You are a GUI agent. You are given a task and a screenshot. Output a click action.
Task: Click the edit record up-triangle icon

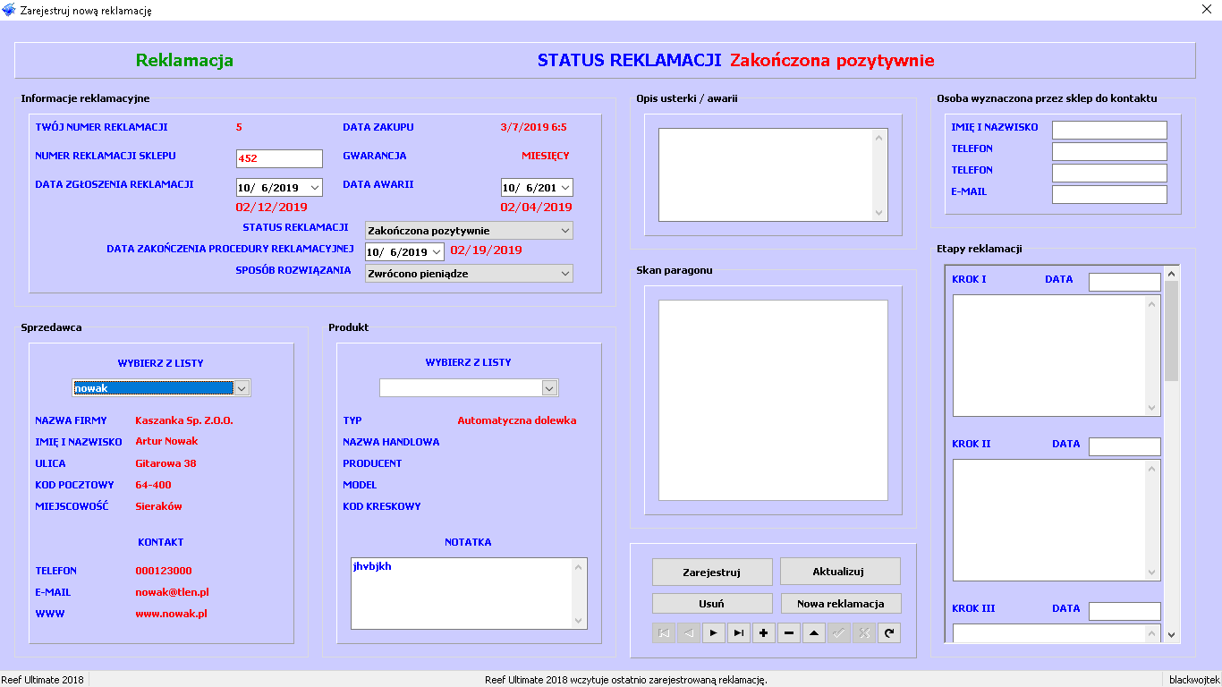pos(814,633)
